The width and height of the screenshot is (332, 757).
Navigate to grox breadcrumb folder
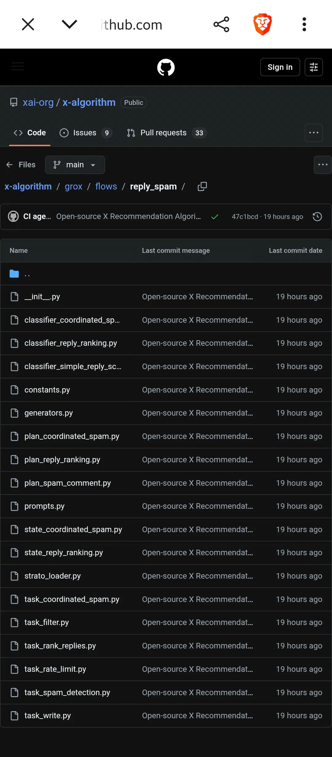tap(73, 186)
